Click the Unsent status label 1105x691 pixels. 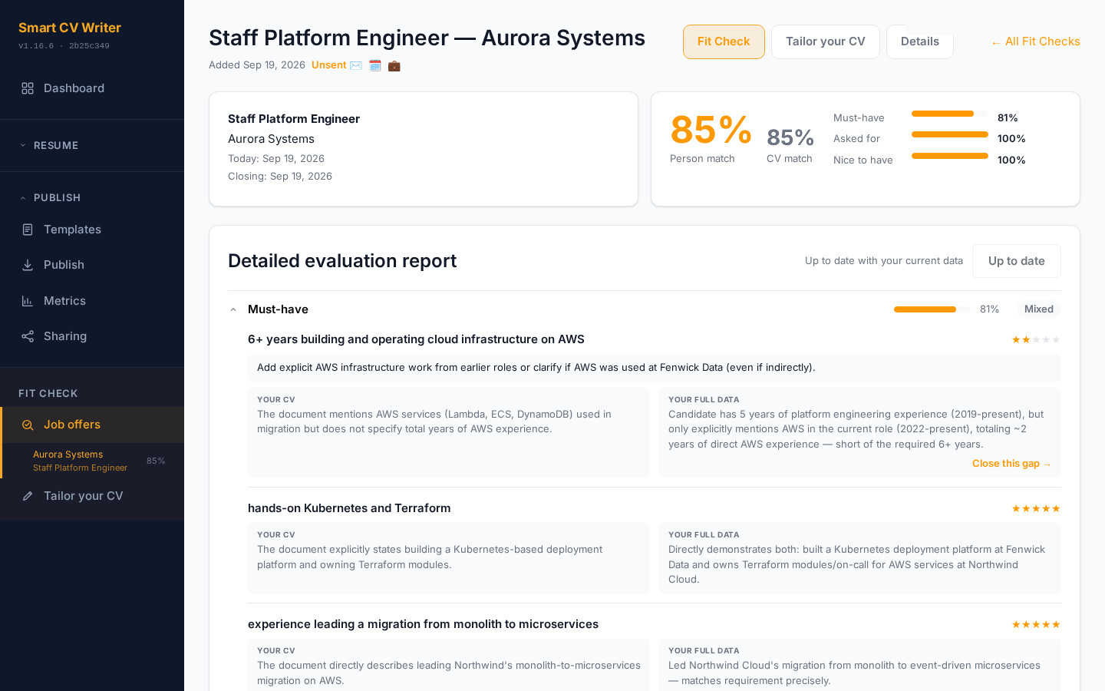click(329, 65)
